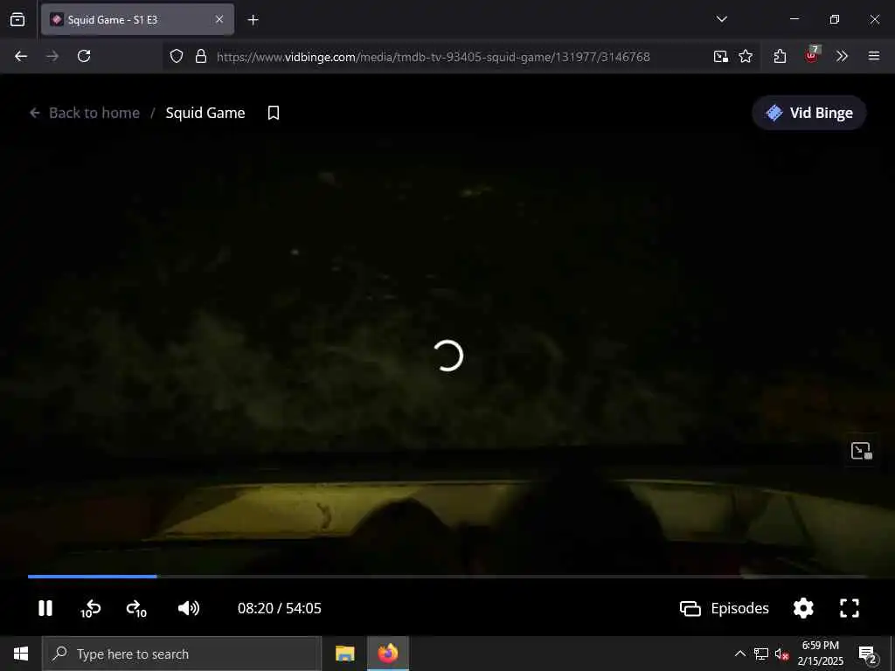List all tabs dropdown
The height and width of the screenshot is (671, 895).
point(721,19)
